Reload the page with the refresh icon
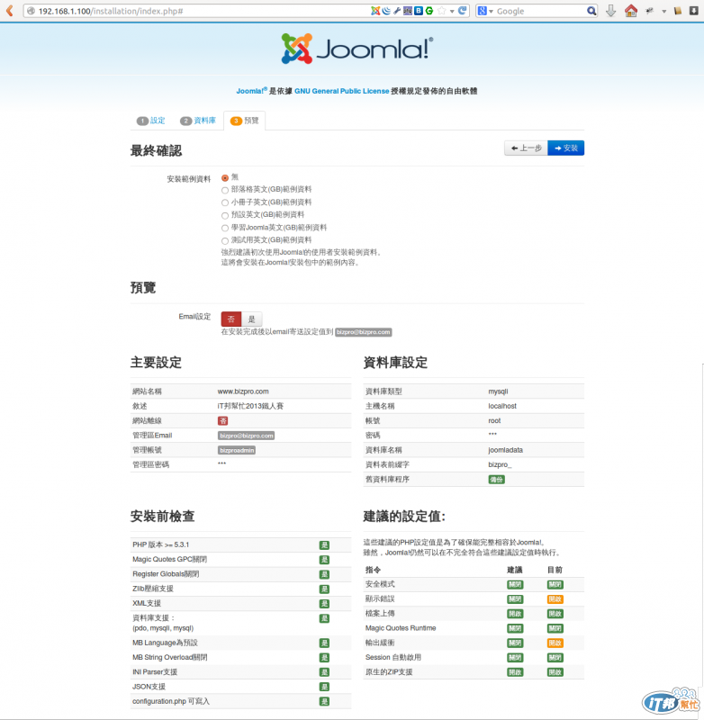Viewport: 704px width, 720px height. [x=463, y=11]
